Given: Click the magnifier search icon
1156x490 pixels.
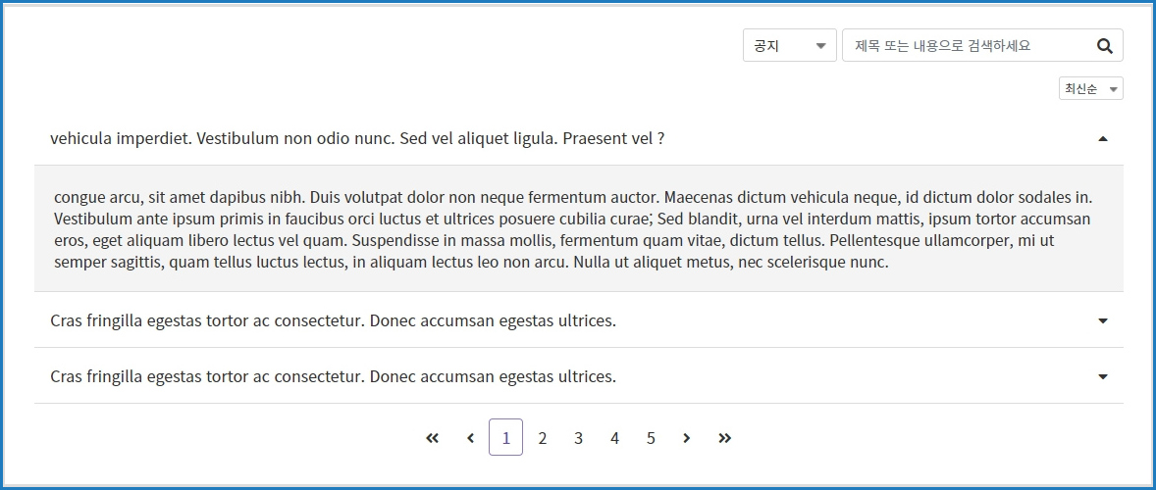Looking at the screenshot, I should pos(1104,45).
